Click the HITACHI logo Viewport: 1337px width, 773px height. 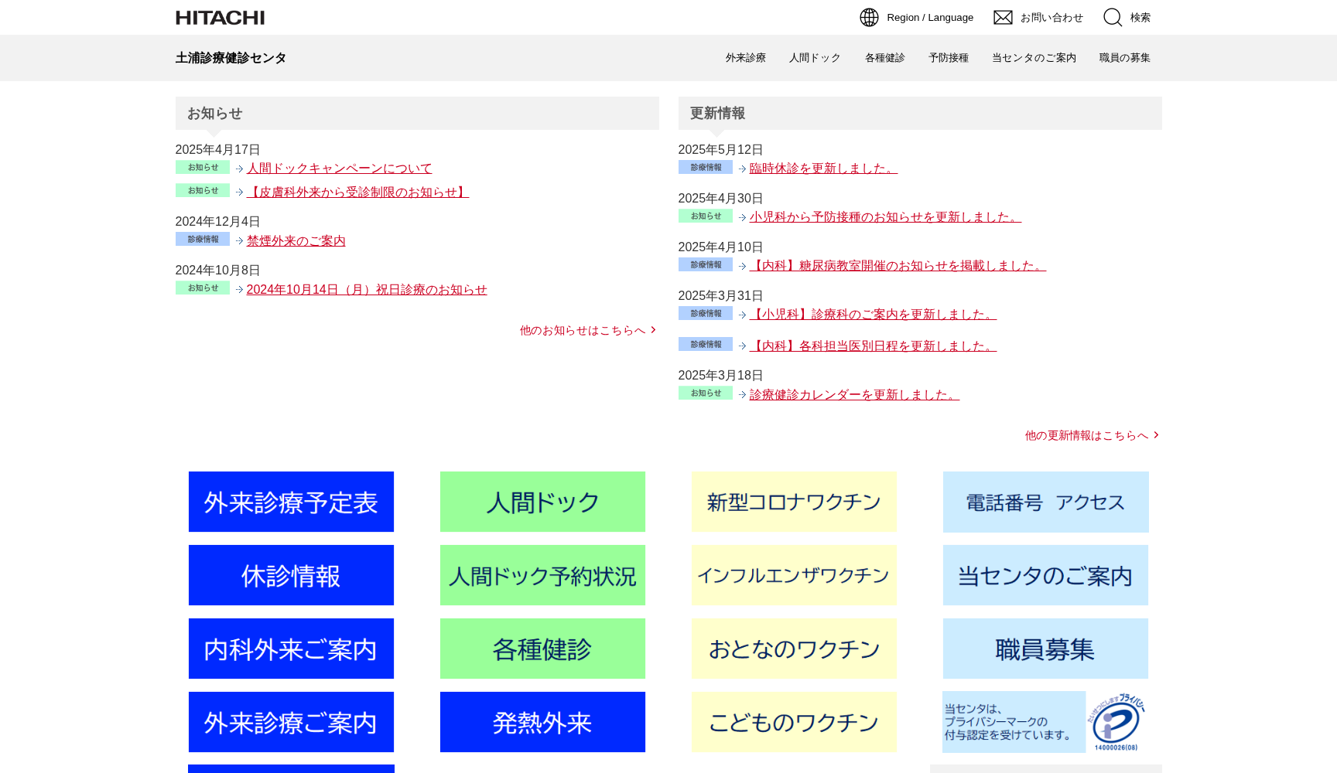pos(220,17)
